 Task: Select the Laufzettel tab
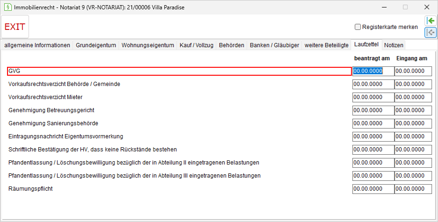[366, 44]
